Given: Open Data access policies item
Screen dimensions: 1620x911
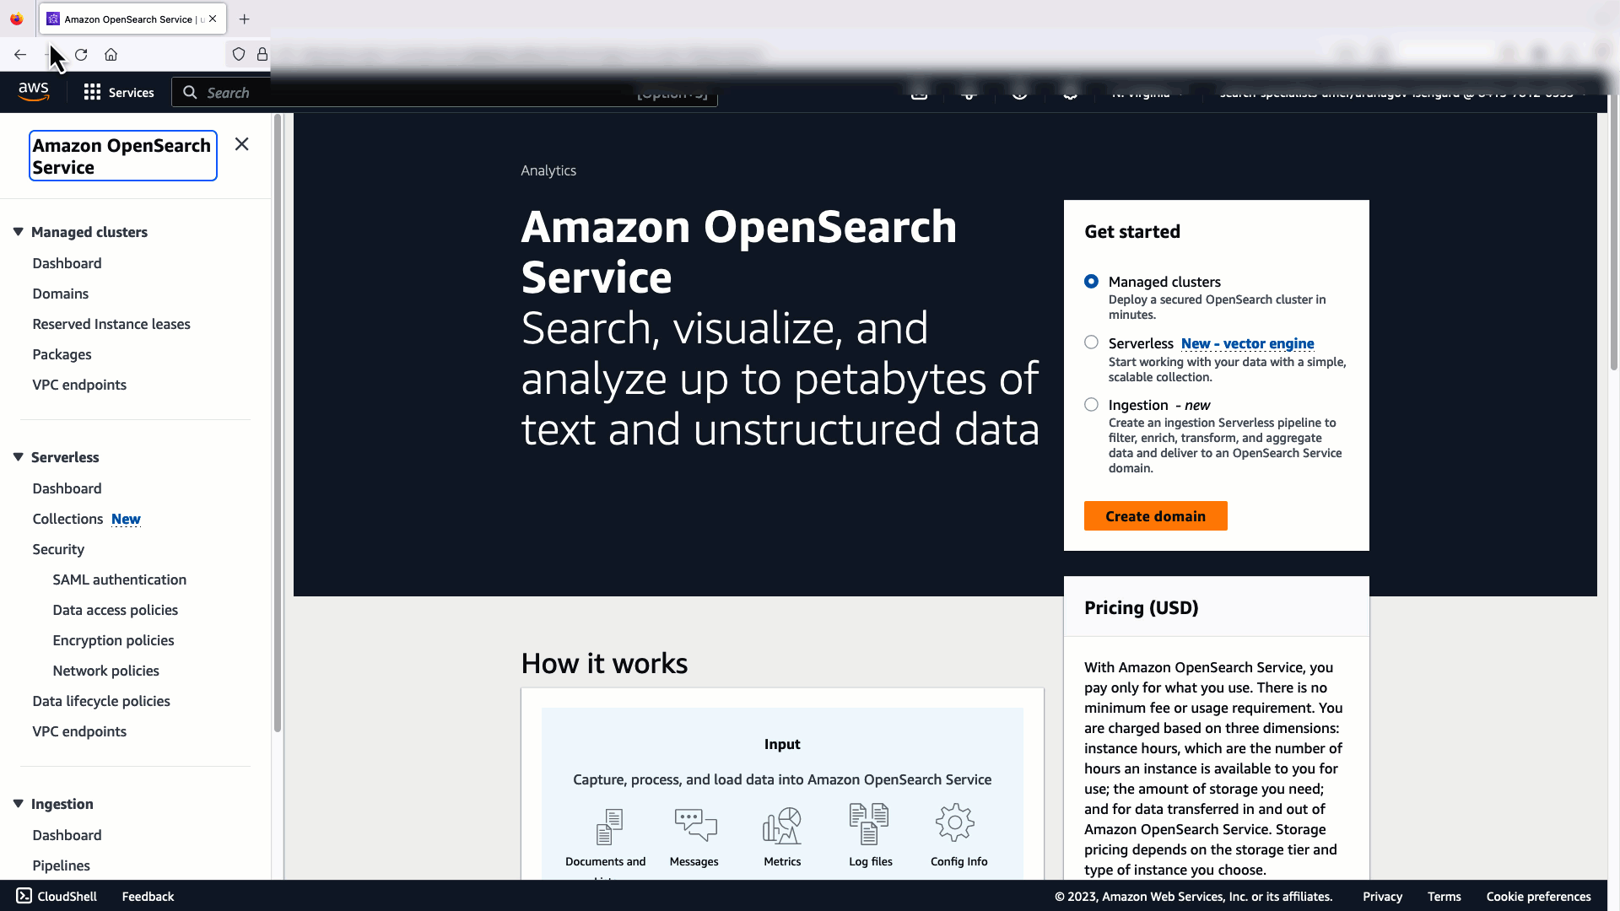Looking at the screenshot, I should tap(115, 610).
